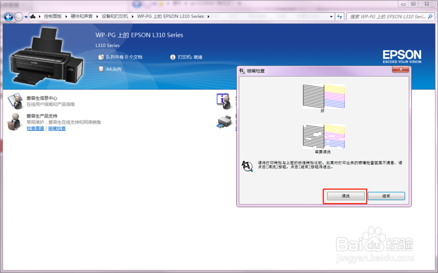Select the 设备和打印机 breadcrumb
The height and width of the screenshot is (273, 438).
[115, 17]
